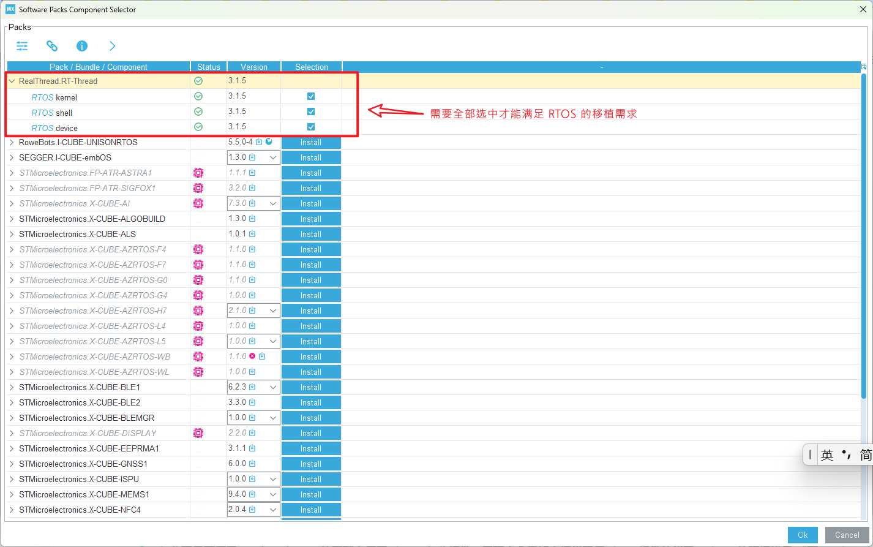Click red error icon on X-CUBE-AZRTOS-WB version
The height and width of the screenshot is (547, 873).
tap(252, 356)
